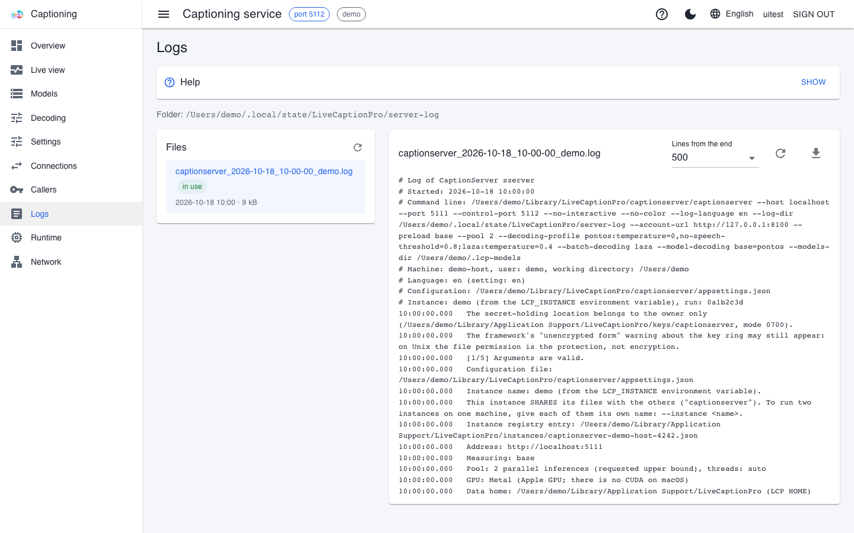Click the Files panel heading
Image resolution: width=854 pixels, height=533 pixels.
(176, 147)
